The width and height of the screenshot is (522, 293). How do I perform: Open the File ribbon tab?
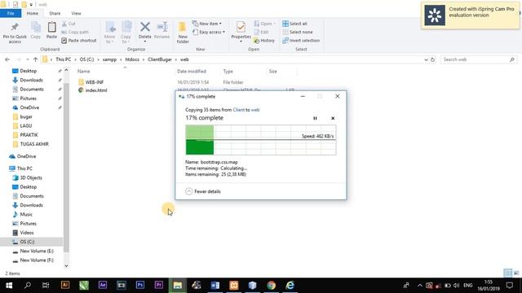(x=11, y=13)
